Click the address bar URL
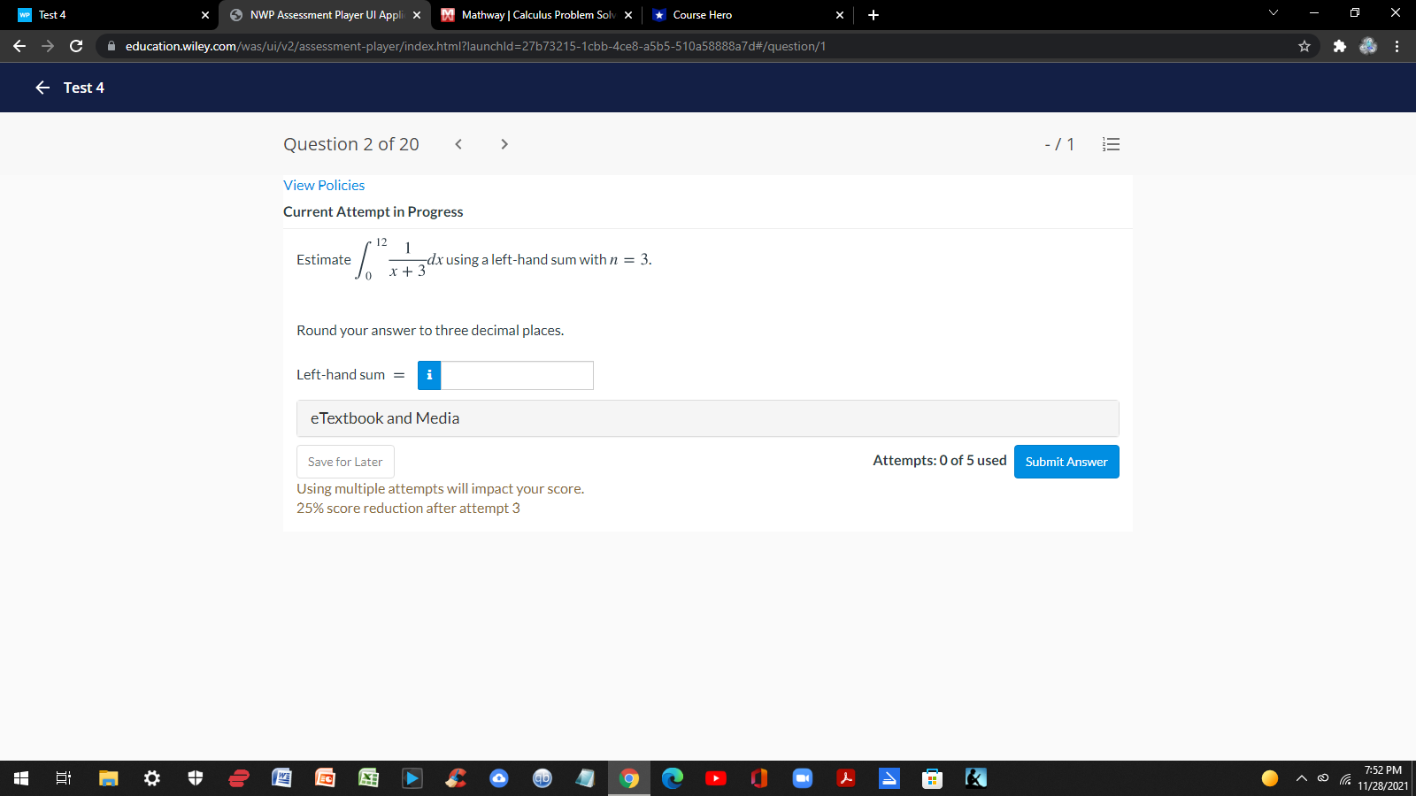 point(475,46)
